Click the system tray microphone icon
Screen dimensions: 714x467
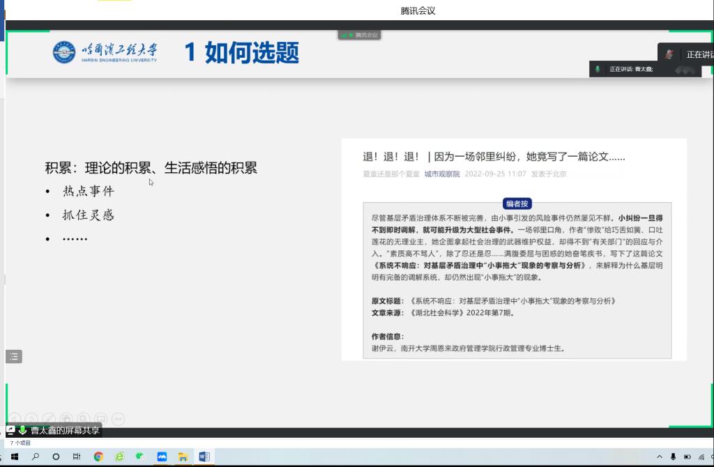coord(673,457)
